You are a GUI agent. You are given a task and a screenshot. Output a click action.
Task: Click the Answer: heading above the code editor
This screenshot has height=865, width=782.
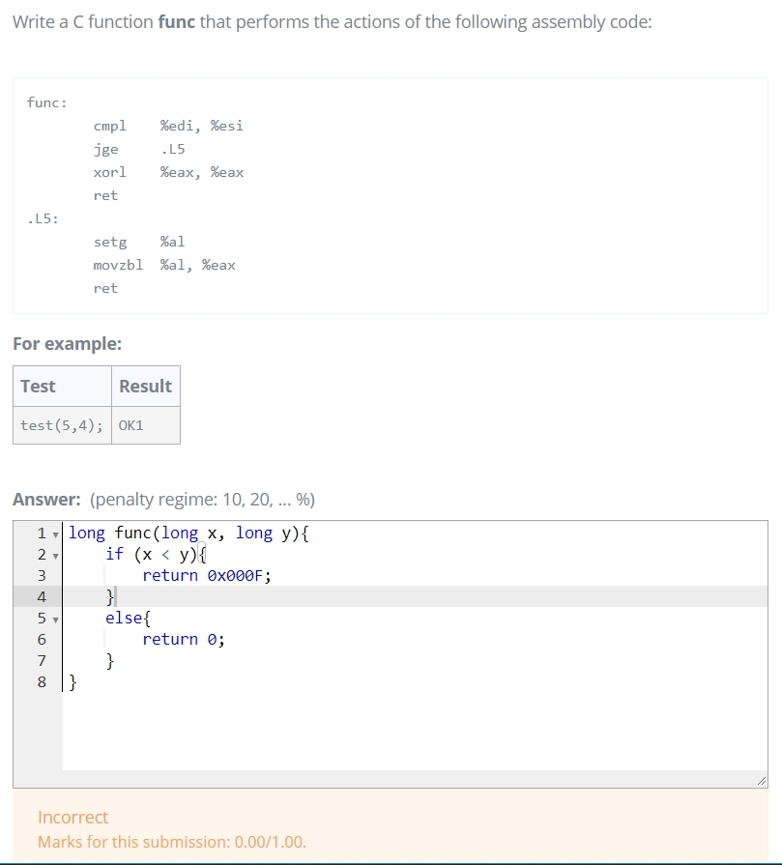(x=40, y=499)
